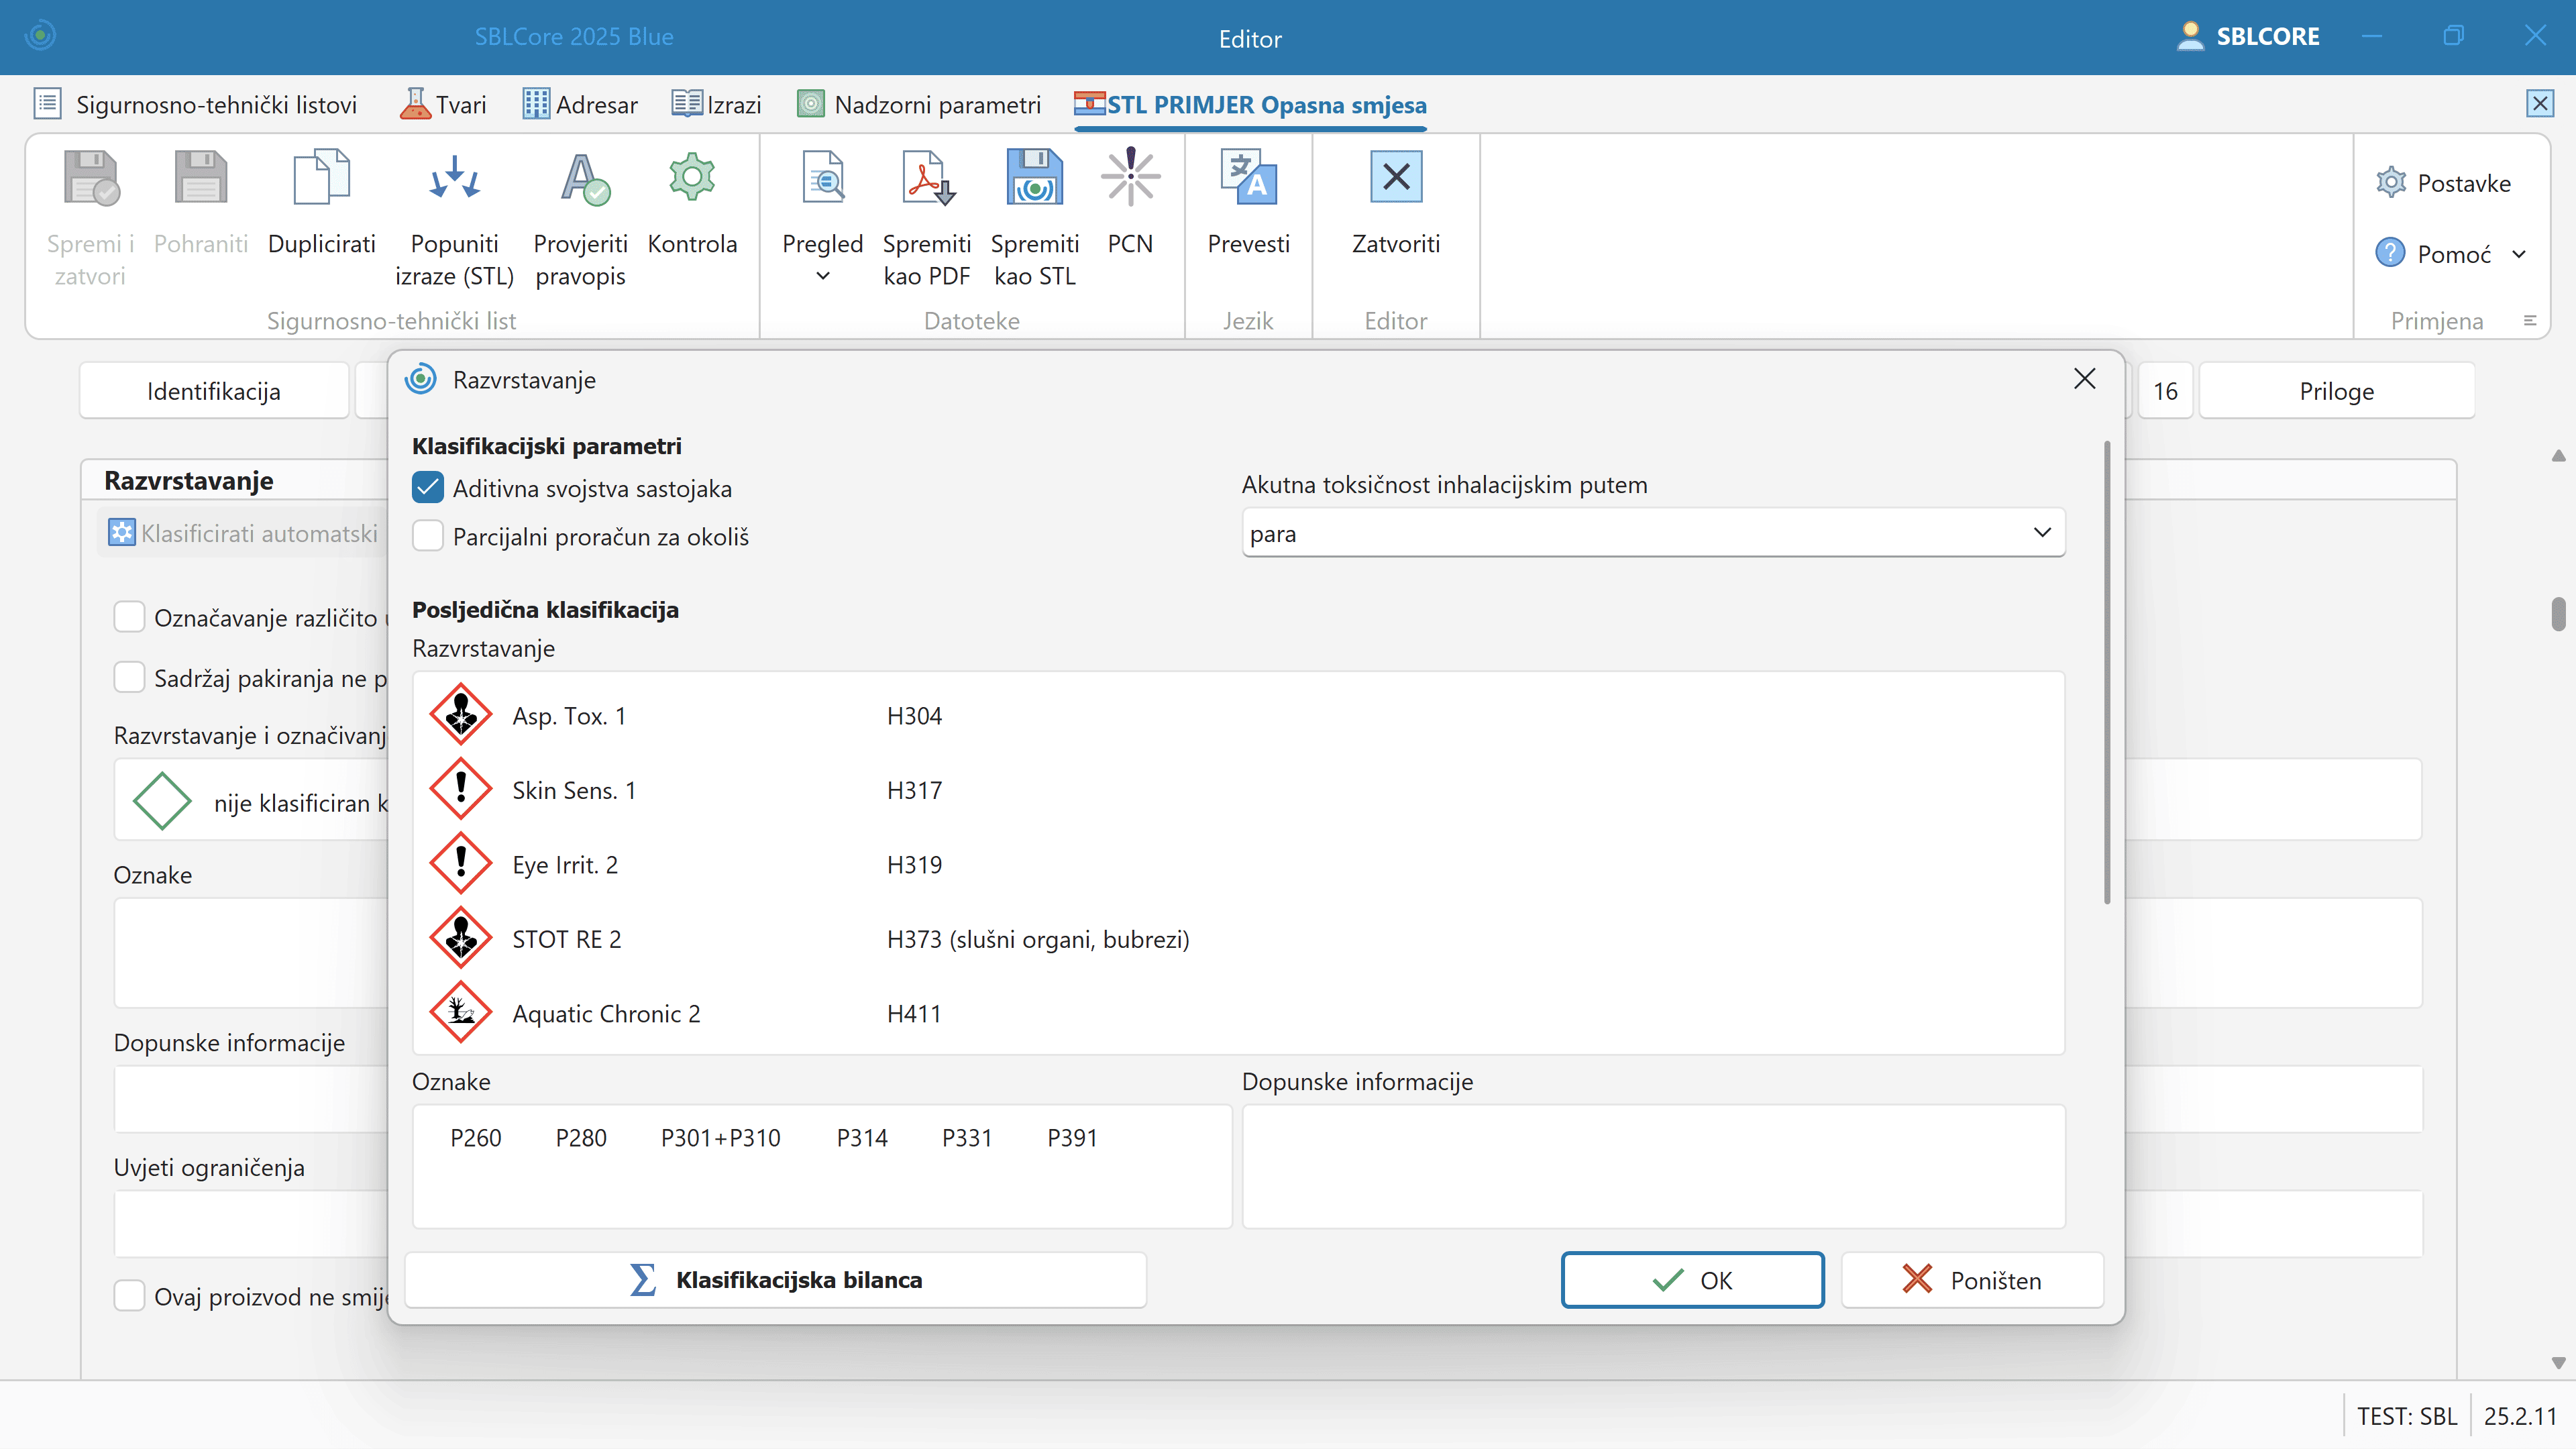
Task: Uncheck Aditivna svojstva sastojaka checkbox
Action: [x=428, y=488]
